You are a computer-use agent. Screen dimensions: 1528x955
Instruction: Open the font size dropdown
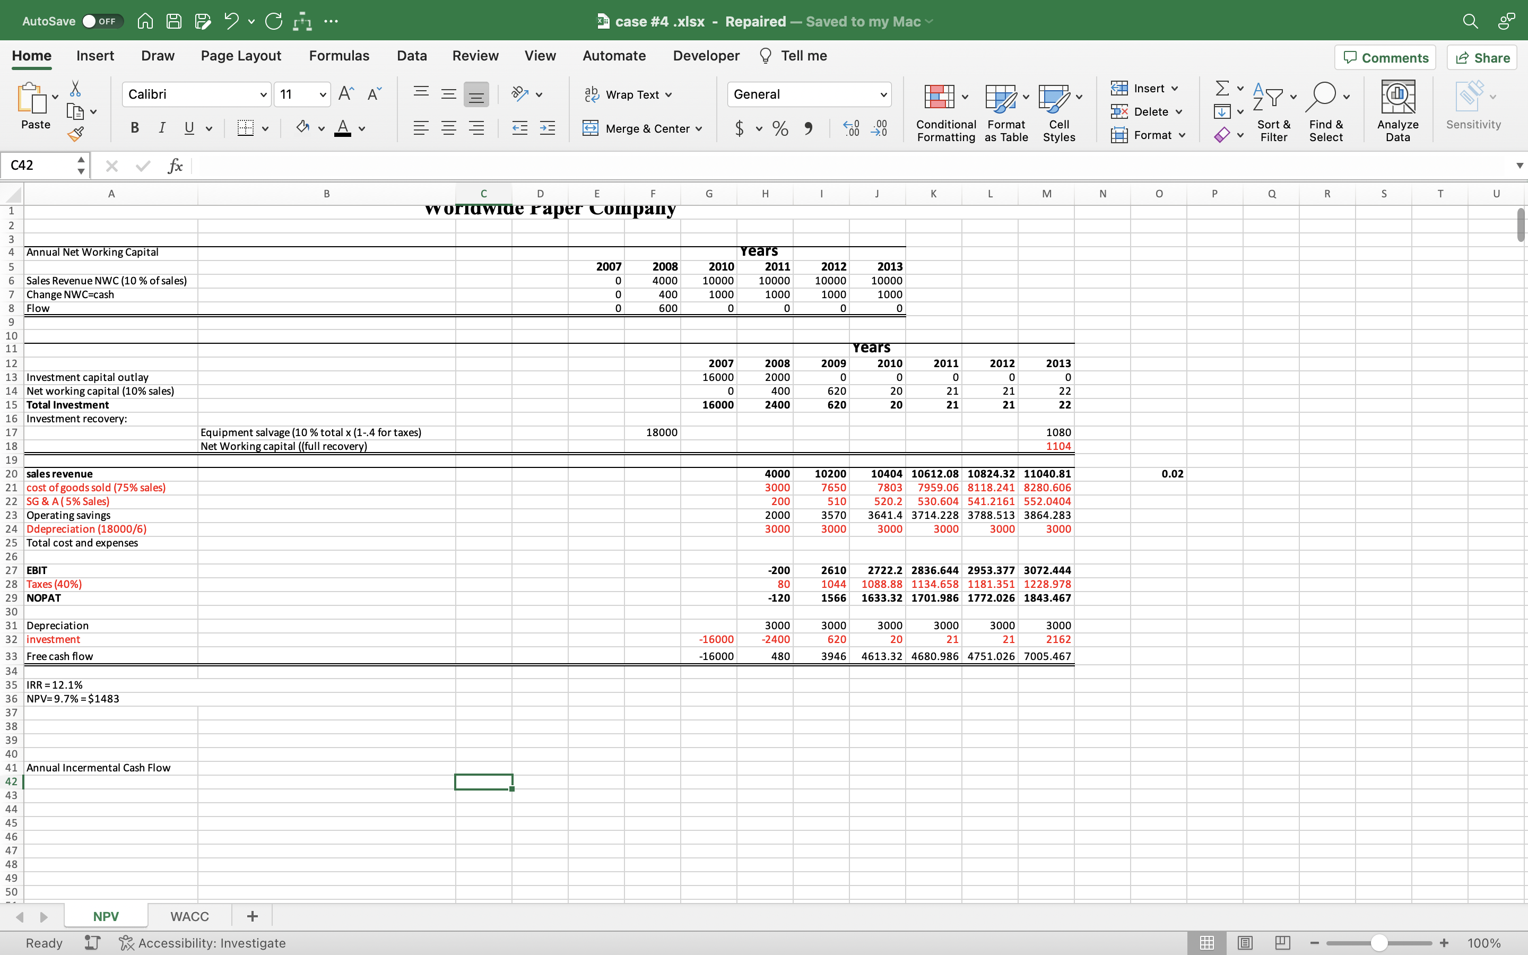point(323,95)
